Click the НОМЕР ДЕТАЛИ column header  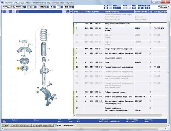point(94,12)
